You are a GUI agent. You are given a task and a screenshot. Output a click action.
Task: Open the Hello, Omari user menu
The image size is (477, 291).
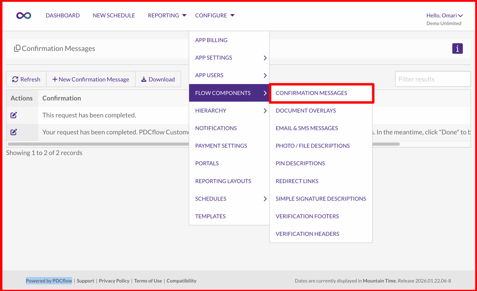tap(444, 15)
